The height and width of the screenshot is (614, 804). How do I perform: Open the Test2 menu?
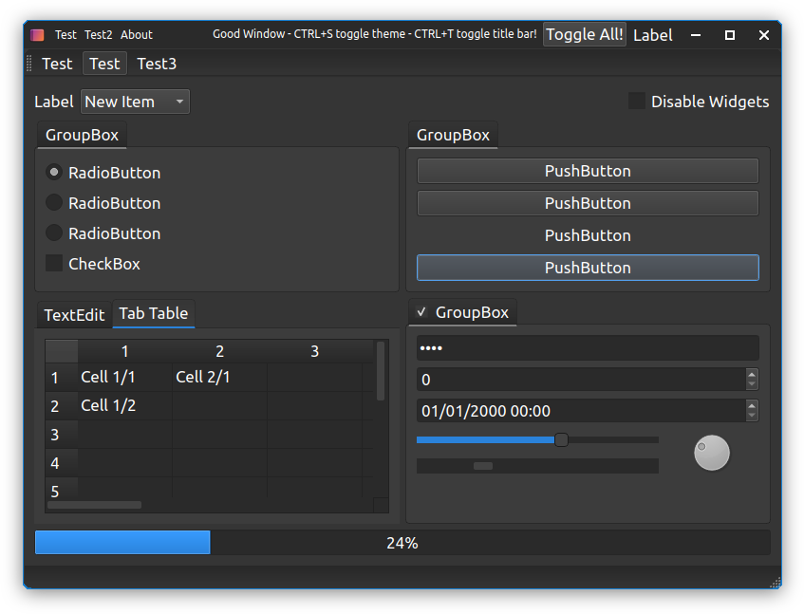click(98, 35)
